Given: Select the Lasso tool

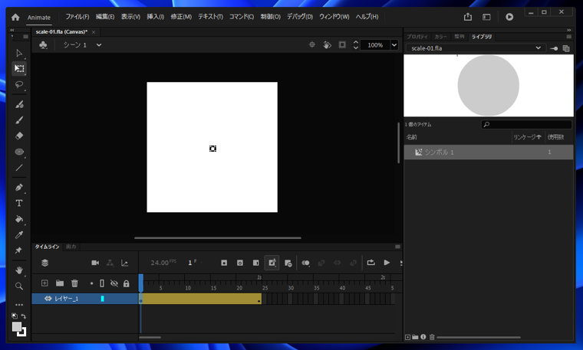Looking at the screenshot, I should 19,85.
